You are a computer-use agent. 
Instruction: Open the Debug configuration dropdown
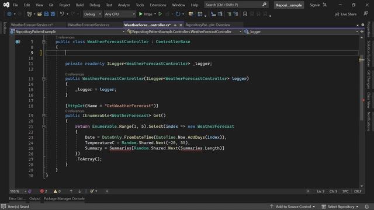pos(92,14)
